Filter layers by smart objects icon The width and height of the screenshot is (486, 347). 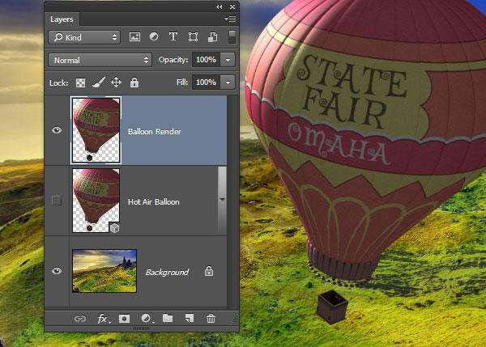[212, 37]
